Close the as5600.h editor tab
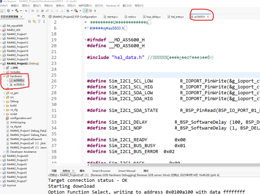This screenshot has width=260, height=194. tap(208, 17)
